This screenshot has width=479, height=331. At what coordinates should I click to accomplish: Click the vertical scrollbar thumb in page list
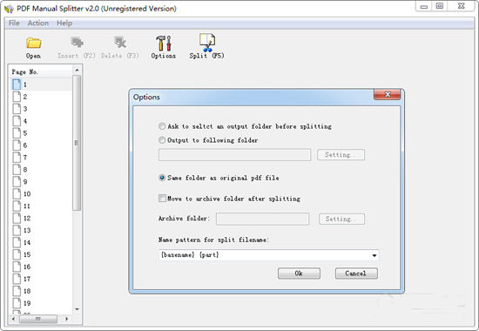[x=77, y=143]
